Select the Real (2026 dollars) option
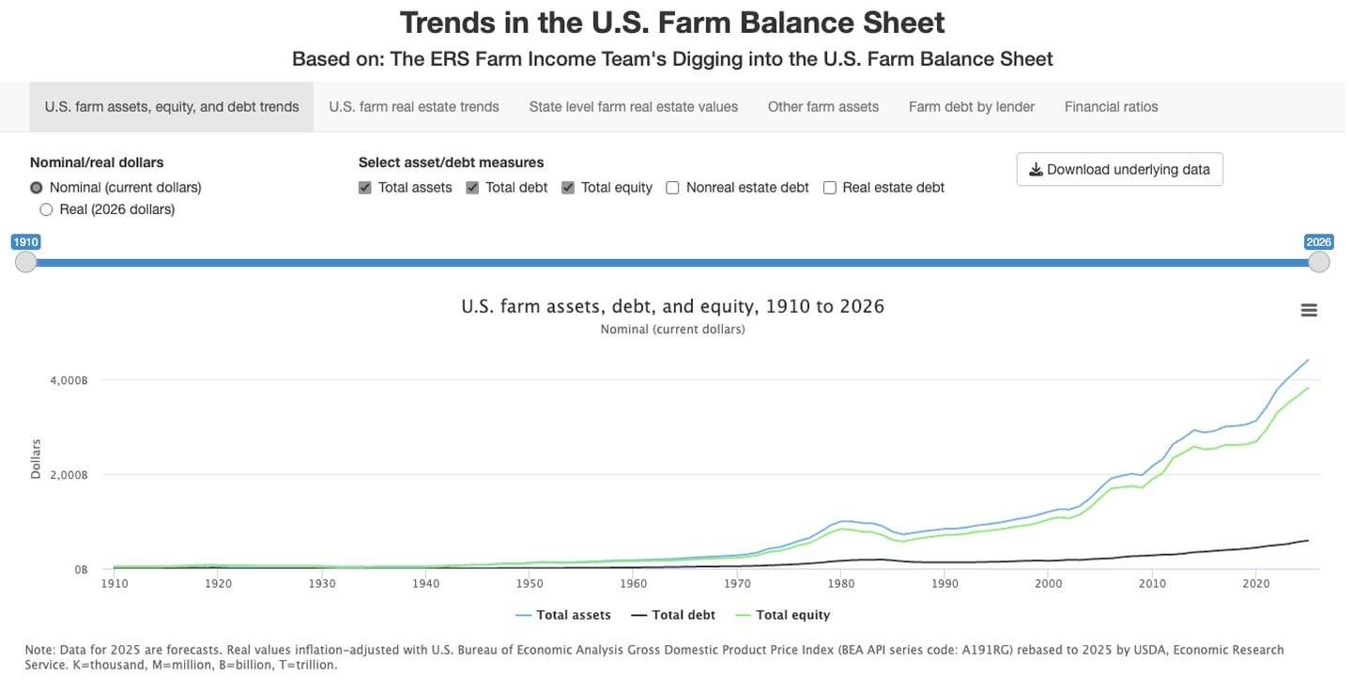Image resolution: width=1352 pixels, height=691 pixels. (46, 208)
